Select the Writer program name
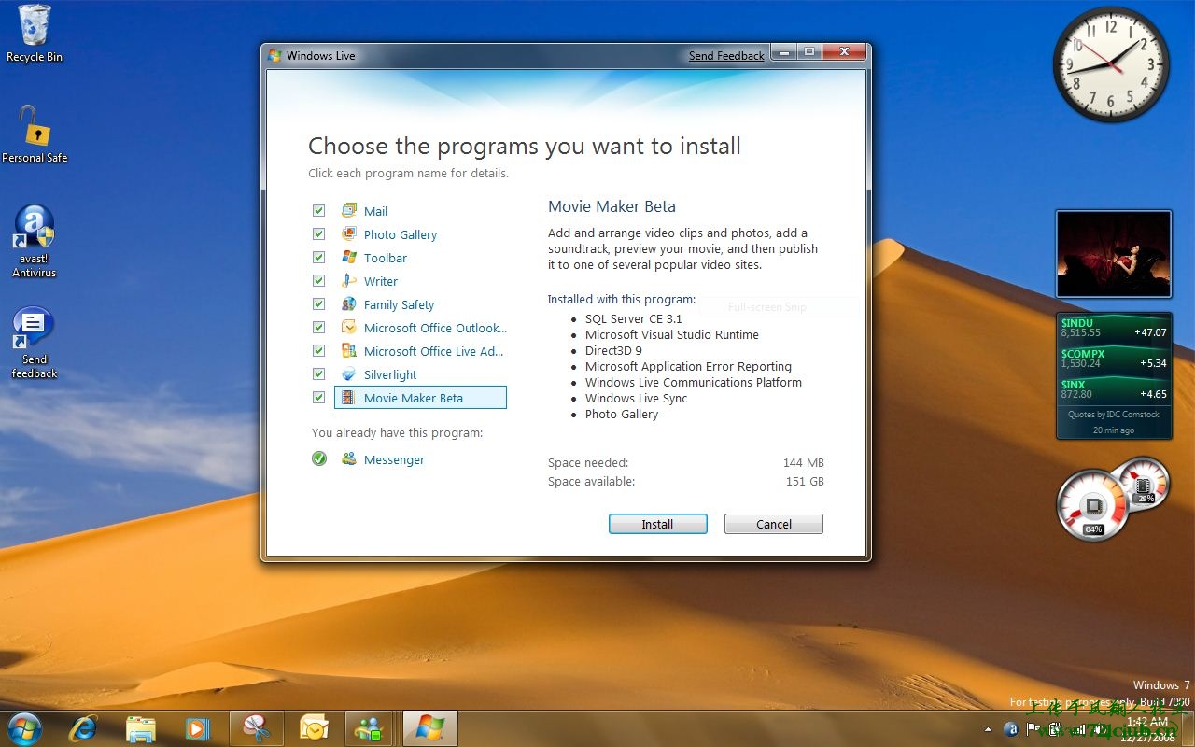This screenshot has height=747, width=1195. pos(381,281)
